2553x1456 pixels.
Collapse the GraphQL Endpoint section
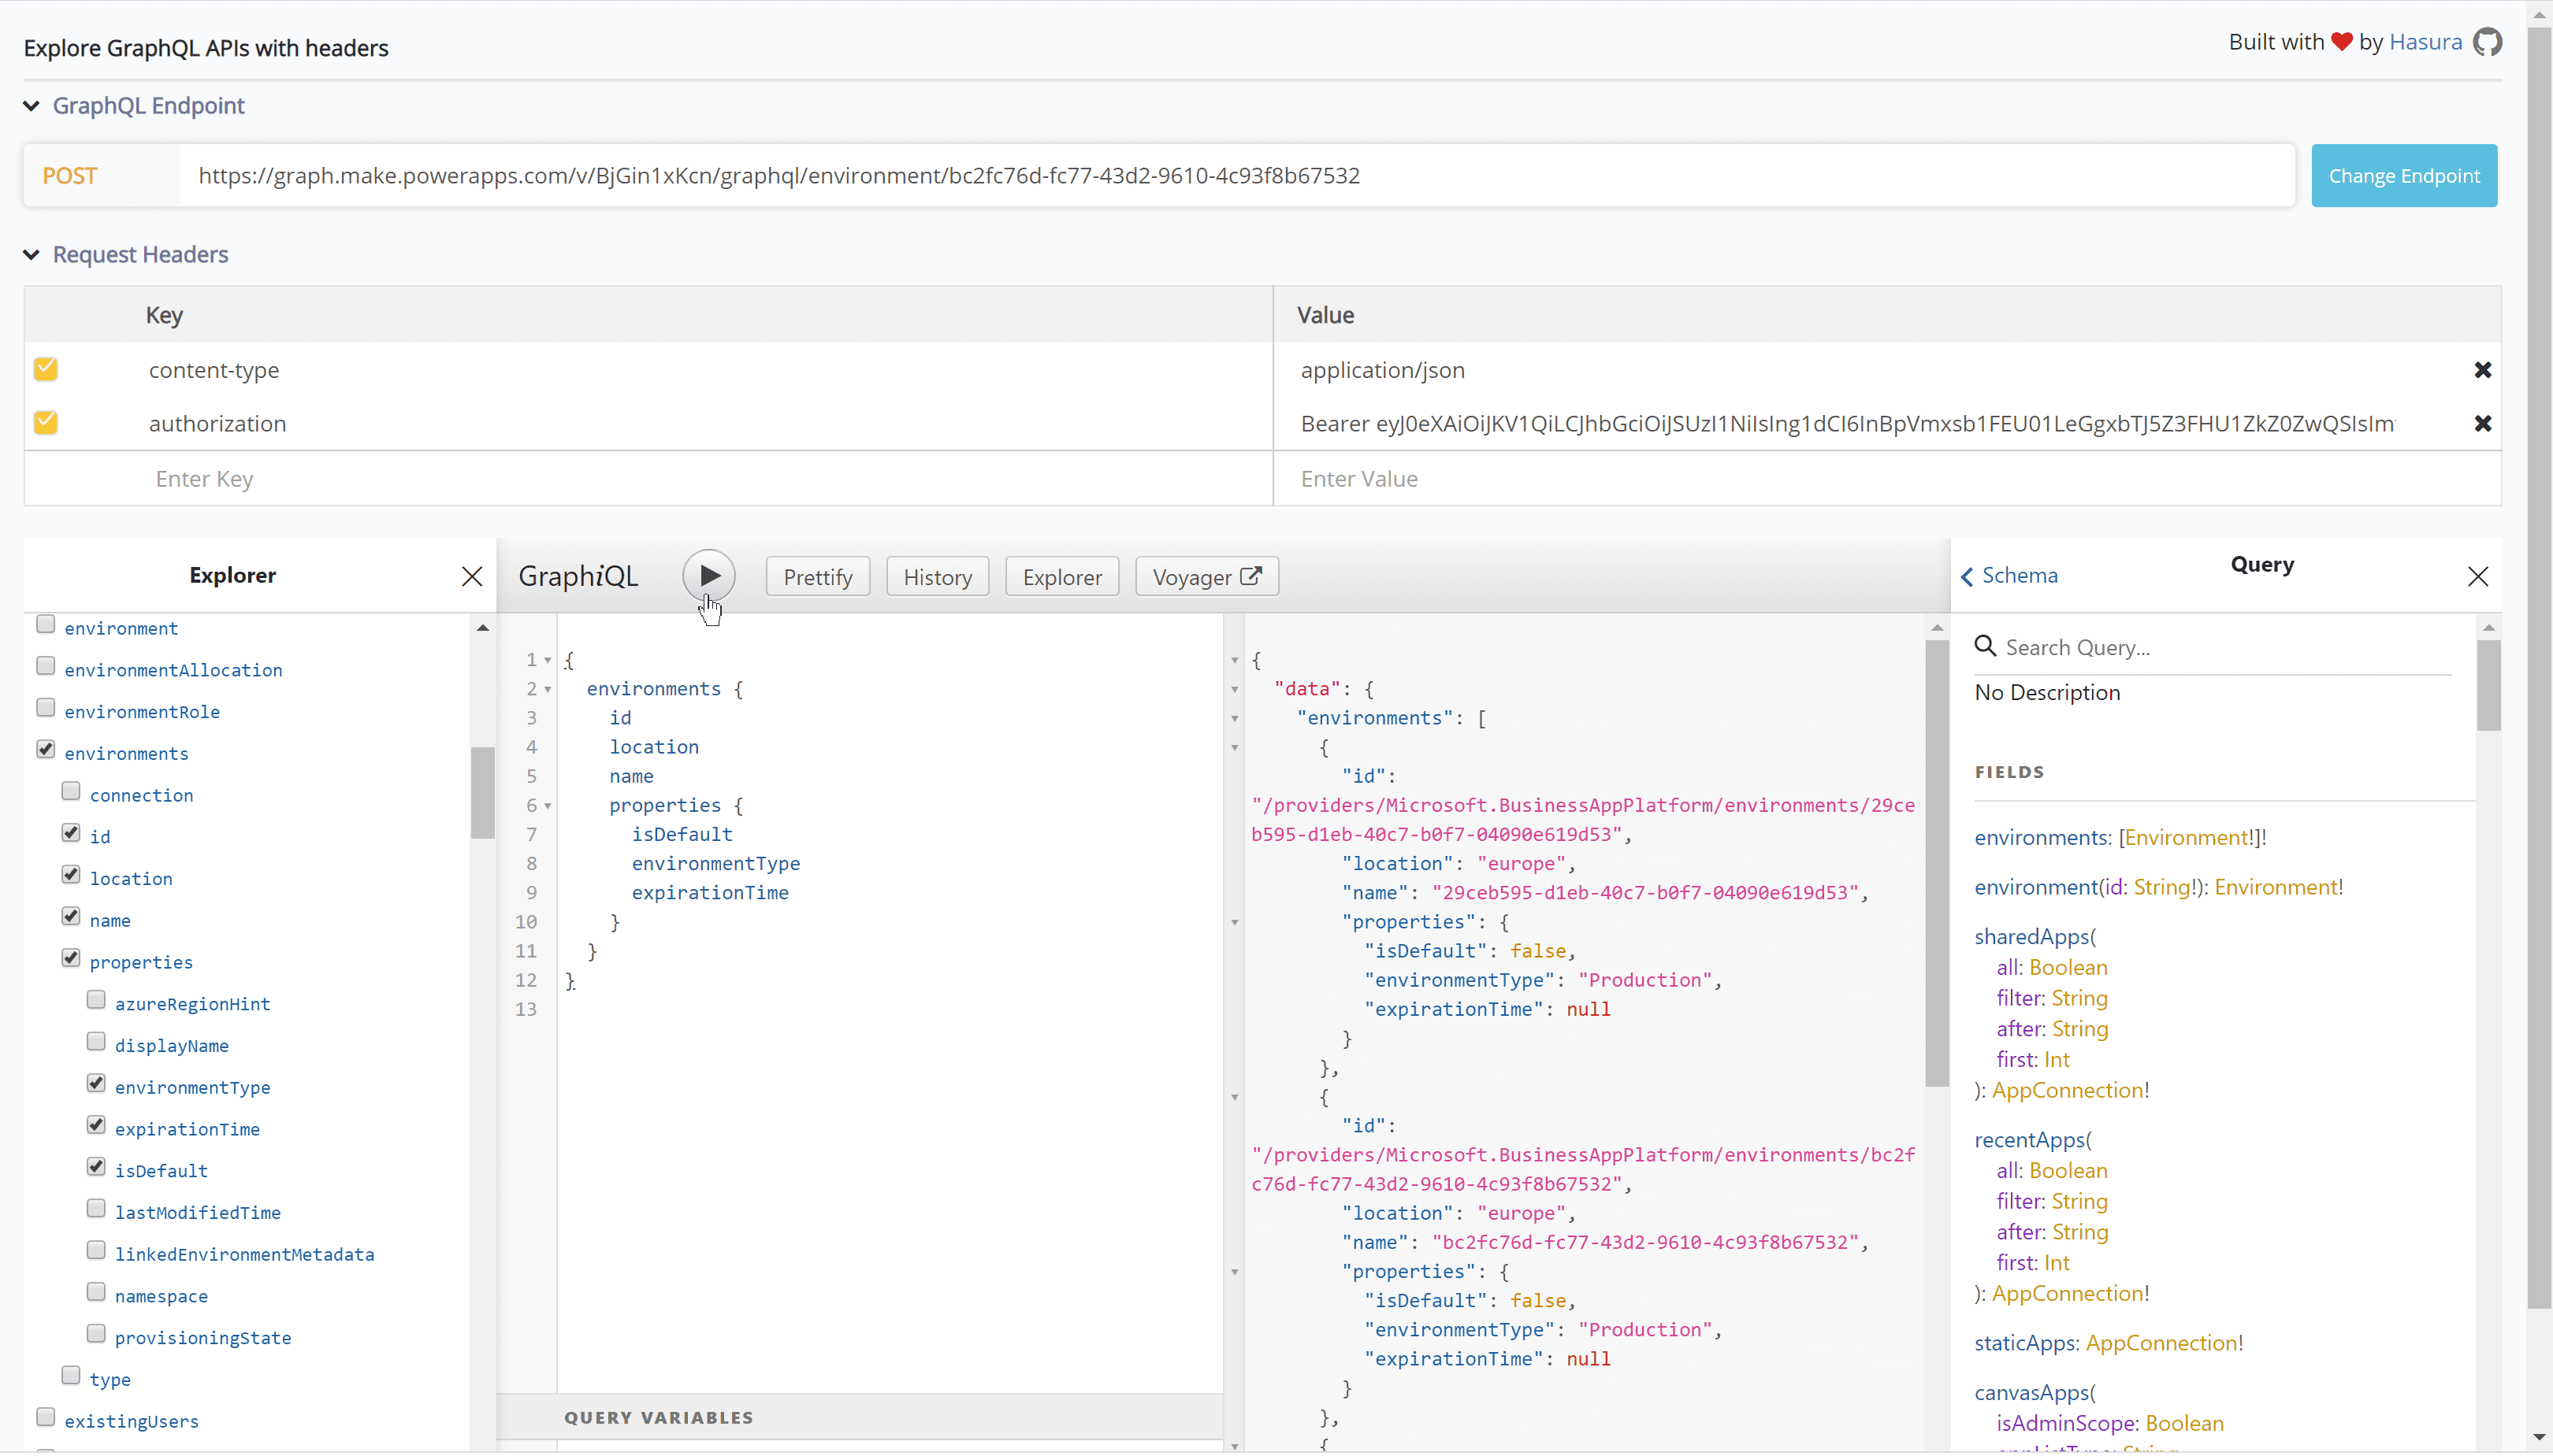[x=32, y=106]
